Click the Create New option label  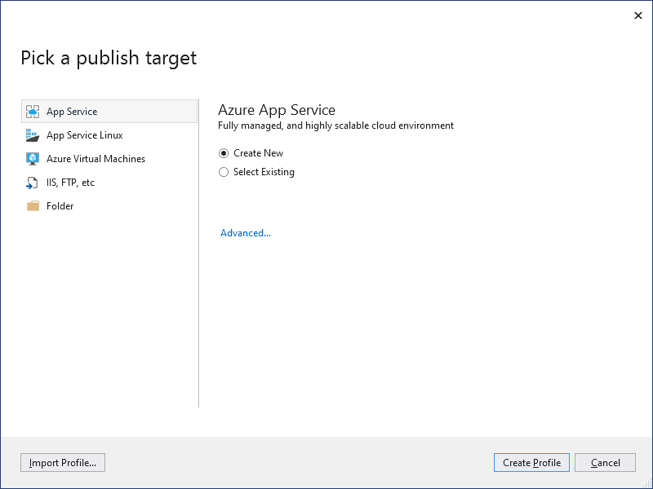[258, 153]
